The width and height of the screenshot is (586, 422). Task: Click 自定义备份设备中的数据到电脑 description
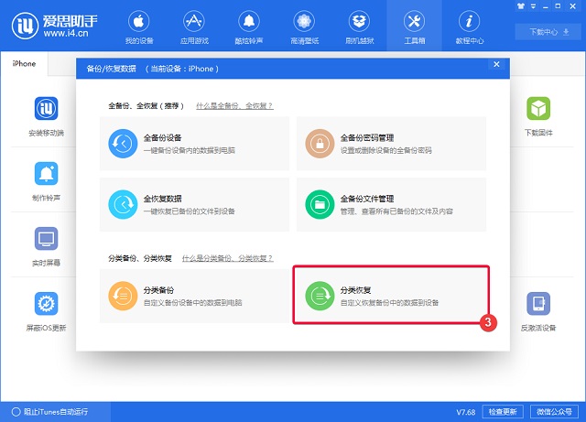click(193, 303)
